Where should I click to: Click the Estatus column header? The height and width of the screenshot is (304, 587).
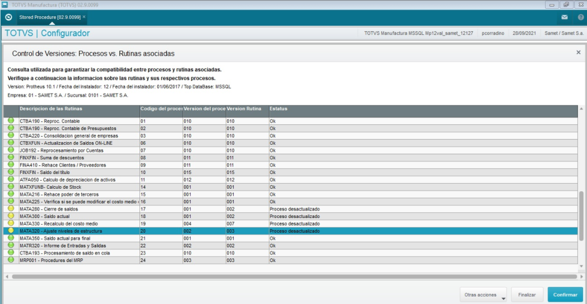[x=423, y=111]
